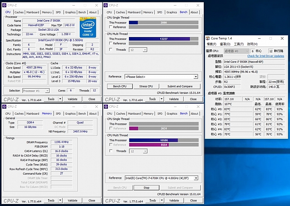This screenshot has height=206, width=290.
Task: Open Tools dropdown arrow in top Bench window
Action: pyautogui.click(x=162, y=99)
